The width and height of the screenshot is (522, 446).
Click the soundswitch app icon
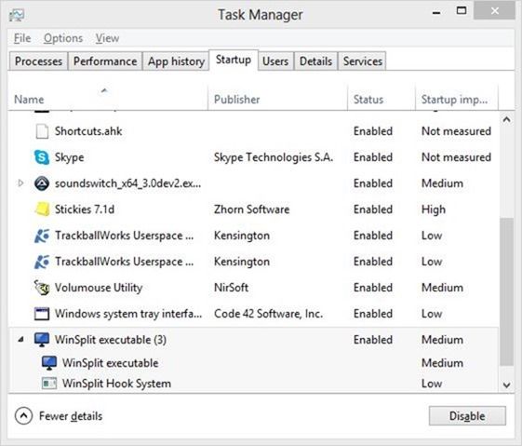tap(42, 183)
